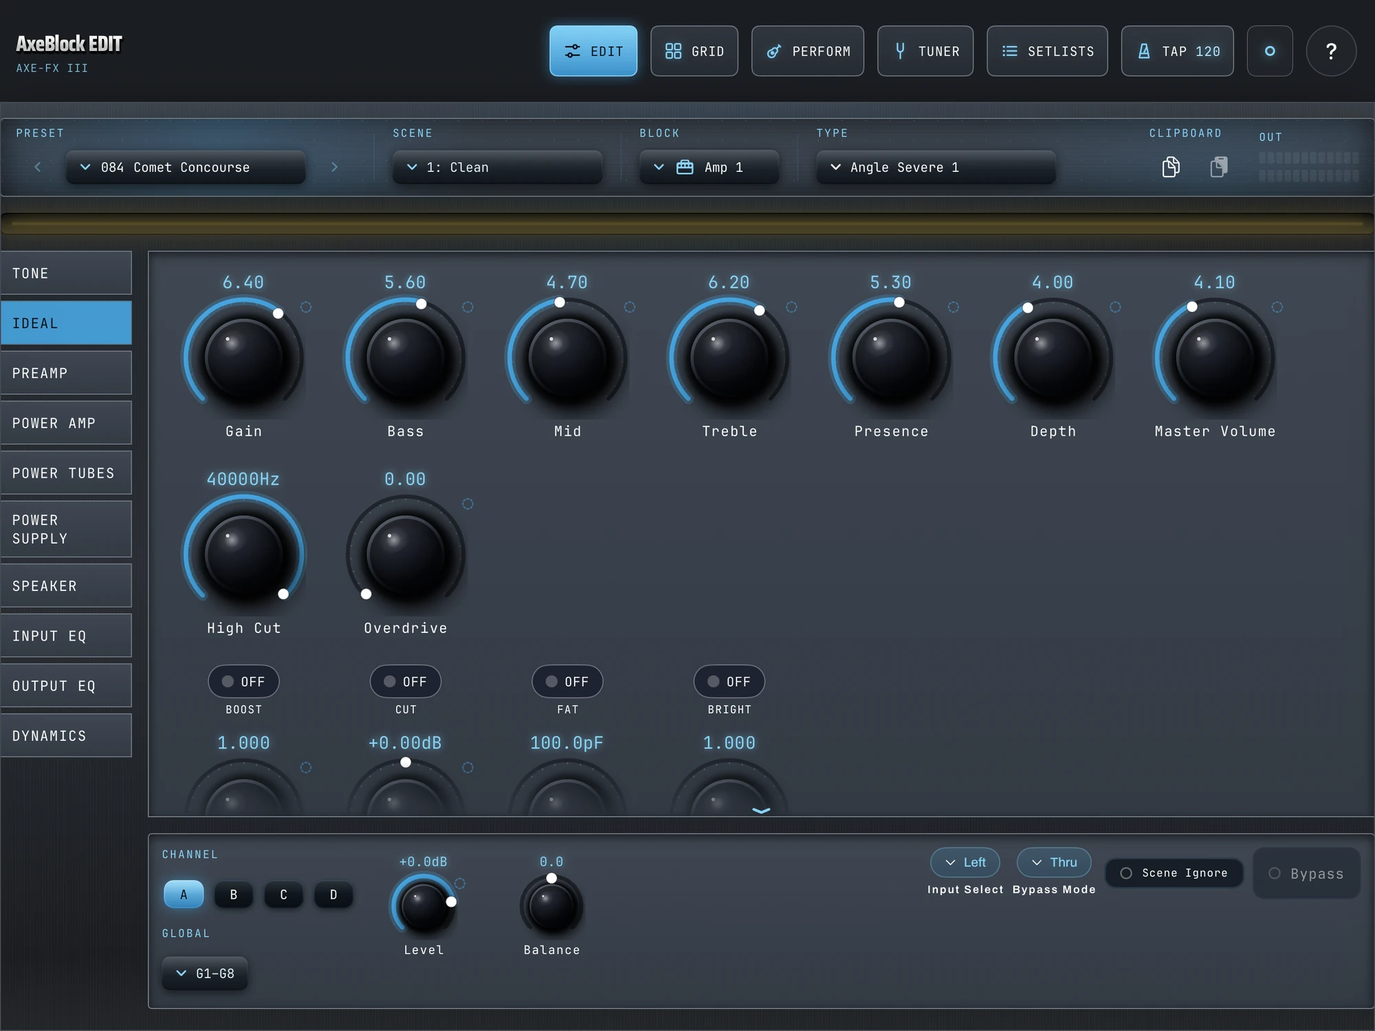Copy block settings with the clipboard copy icon

point(1170,167)
